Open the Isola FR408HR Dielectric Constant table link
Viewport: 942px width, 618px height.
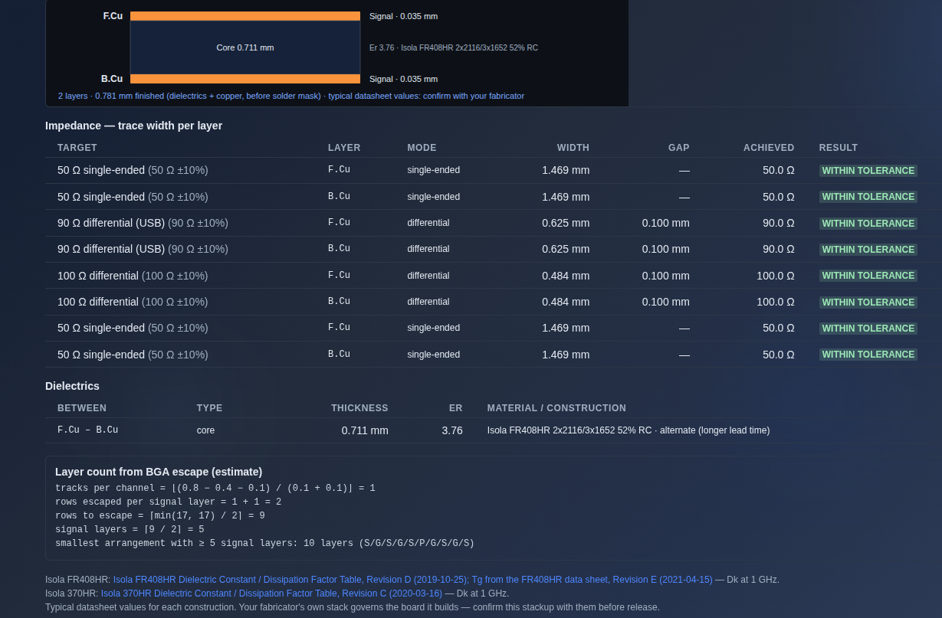coord(412,580)
